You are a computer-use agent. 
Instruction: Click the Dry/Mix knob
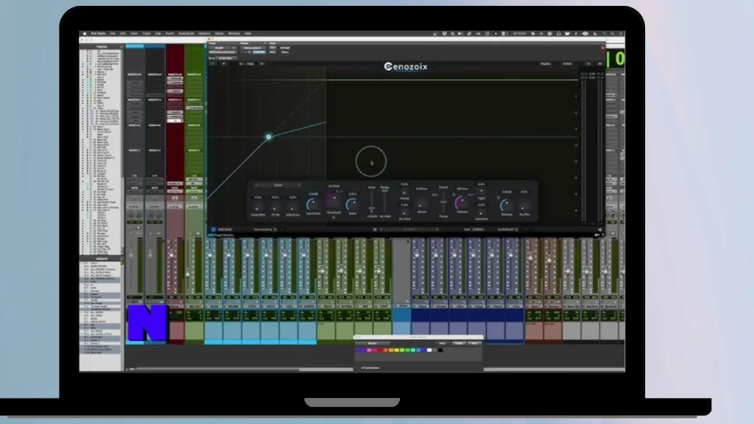tap(524, 207)
